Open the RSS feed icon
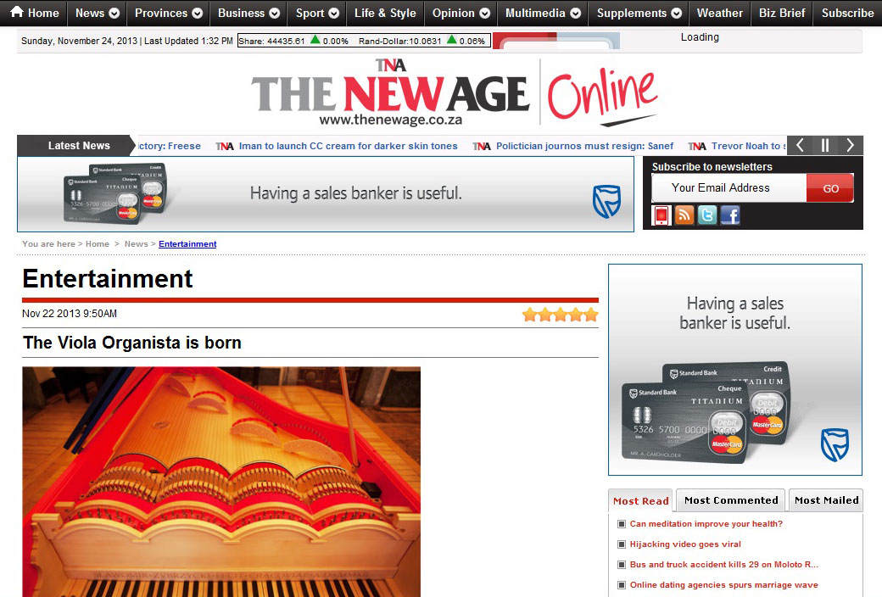Image resolution: width=882 pixels, height=597 pixels. point(684,215)
